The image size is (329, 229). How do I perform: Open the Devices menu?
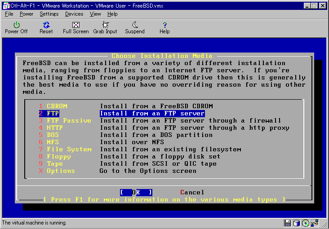tap(74, 14)
